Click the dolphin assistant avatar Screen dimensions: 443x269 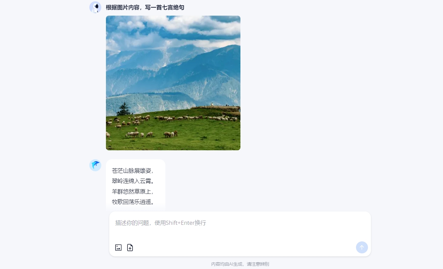tap(95, 165)
